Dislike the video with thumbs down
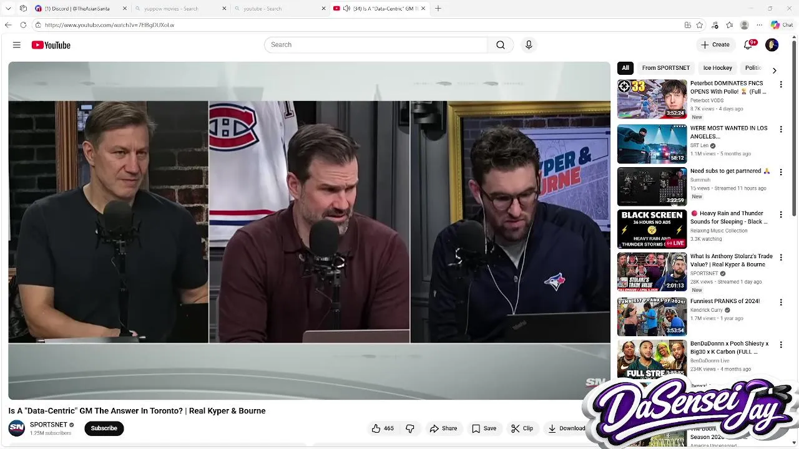The image size is (799, 449). click(x=410, y=428)
